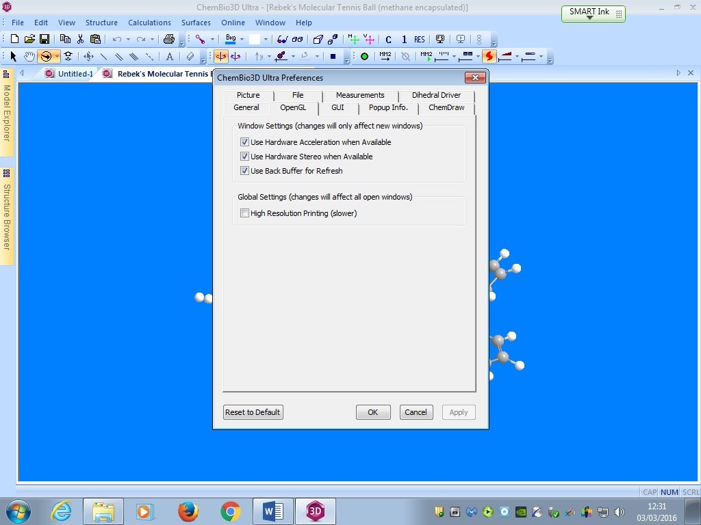Click Reset to Default button

[x=253, y=412]
